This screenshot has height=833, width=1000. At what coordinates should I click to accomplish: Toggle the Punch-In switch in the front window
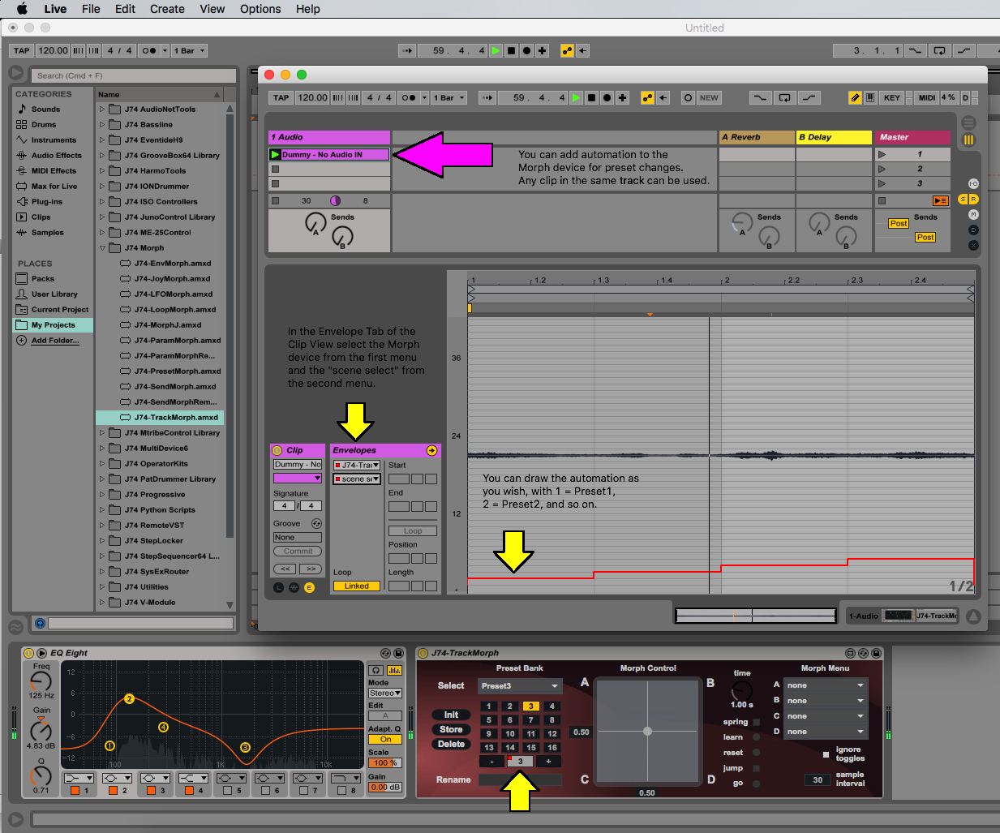[x=760, y=98]
